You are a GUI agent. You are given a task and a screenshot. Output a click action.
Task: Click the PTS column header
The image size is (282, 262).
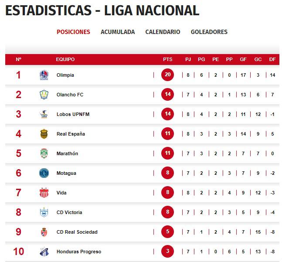(x=167, y=59)
